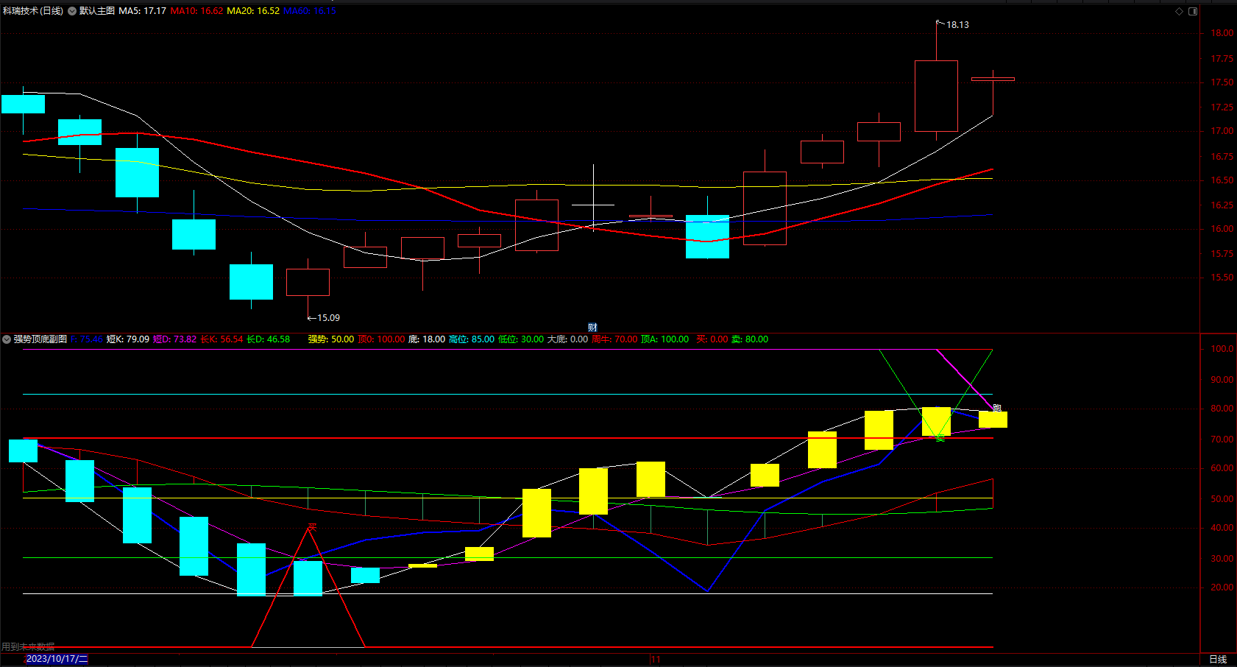Click the 长K: 56.54 indicator value
This screenshot has height=667, width=1237.
tap(221, 339)
